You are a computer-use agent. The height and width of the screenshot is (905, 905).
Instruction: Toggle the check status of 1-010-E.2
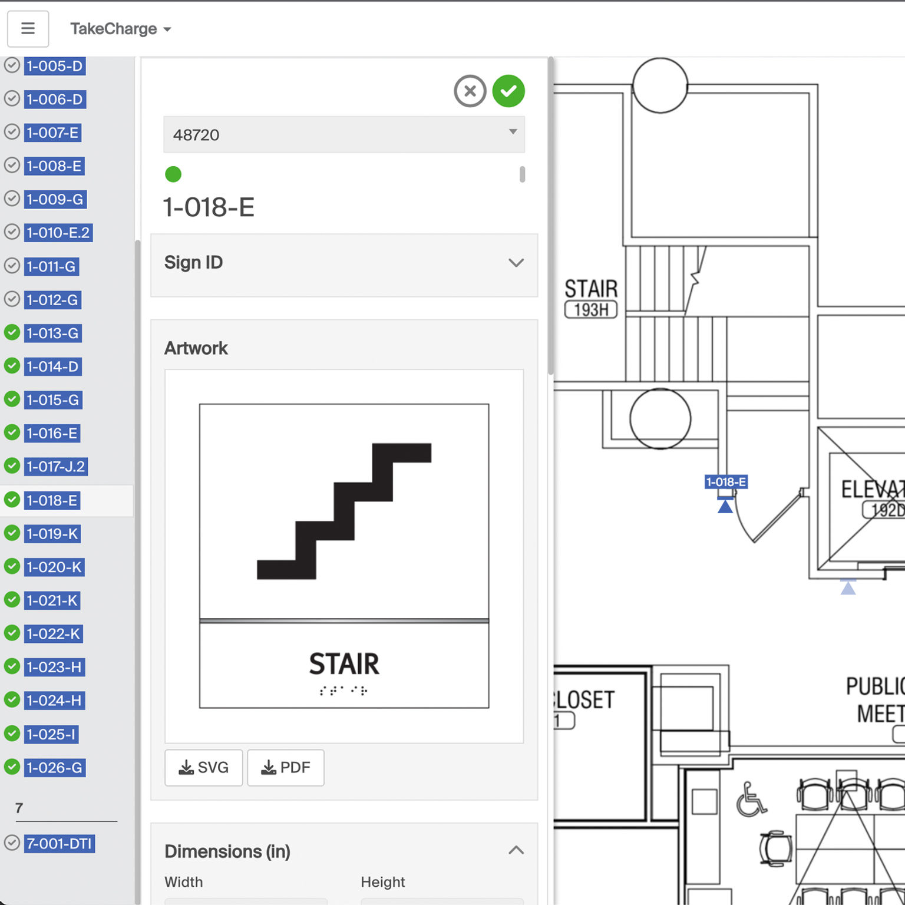point(12,232)
